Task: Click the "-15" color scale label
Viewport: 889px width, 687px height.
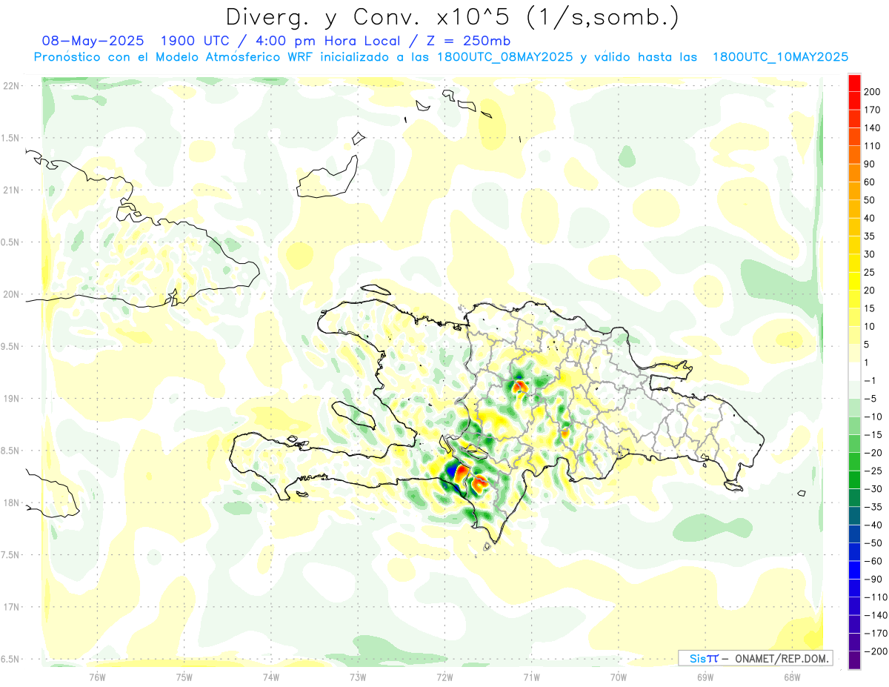Action: pyautogui.click(x=875, y=434)
